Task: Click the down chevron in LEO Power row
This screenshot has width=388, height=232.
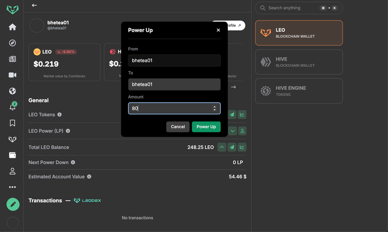Action: pos(232,131)
